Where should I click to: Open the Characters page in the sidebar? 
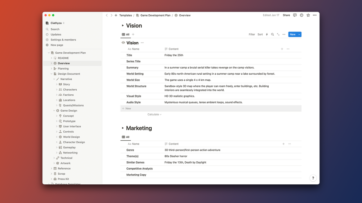point(70,90)
